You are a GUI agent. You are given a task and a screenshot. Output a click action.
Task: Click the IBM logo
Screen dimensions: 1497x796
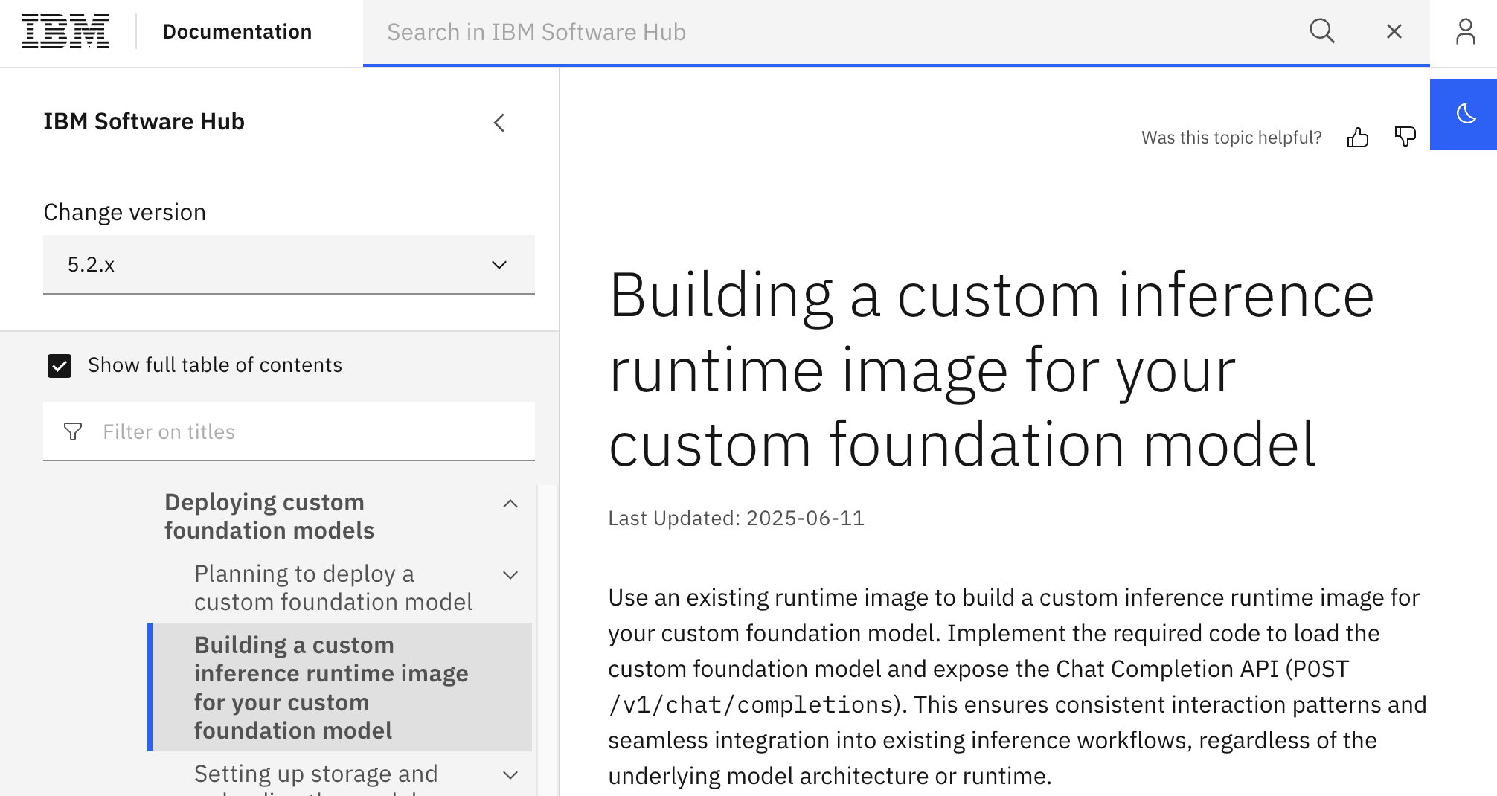click(65, 32)
